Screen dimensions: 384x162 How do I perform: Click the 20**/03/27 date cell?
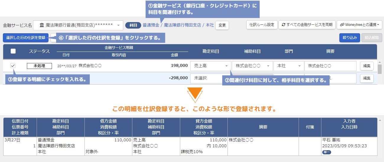(66, 66)
